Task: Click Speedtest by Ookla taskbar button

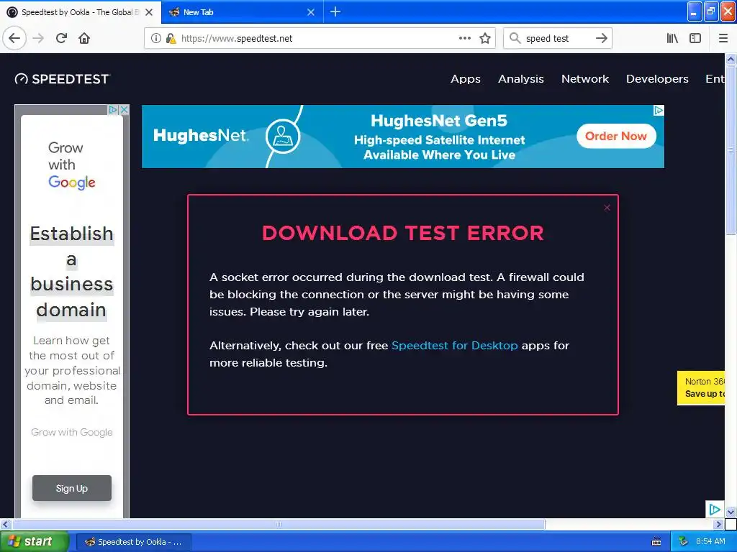Action: (133, 542)
